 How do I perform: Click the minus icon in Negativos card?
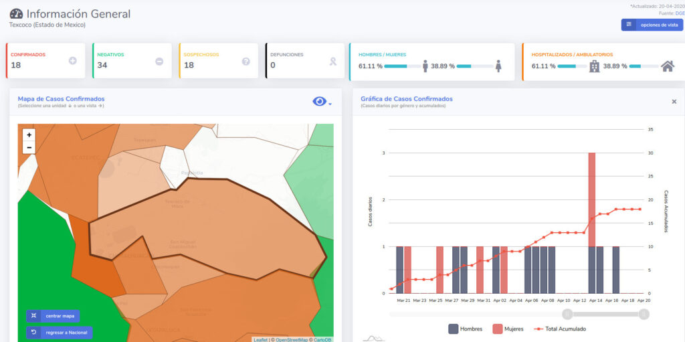159,62
